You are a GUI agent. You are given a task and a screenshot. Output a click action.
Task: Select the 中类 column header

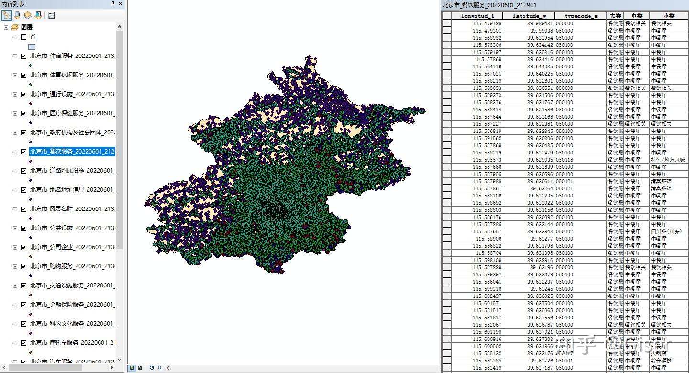[636, 16]
